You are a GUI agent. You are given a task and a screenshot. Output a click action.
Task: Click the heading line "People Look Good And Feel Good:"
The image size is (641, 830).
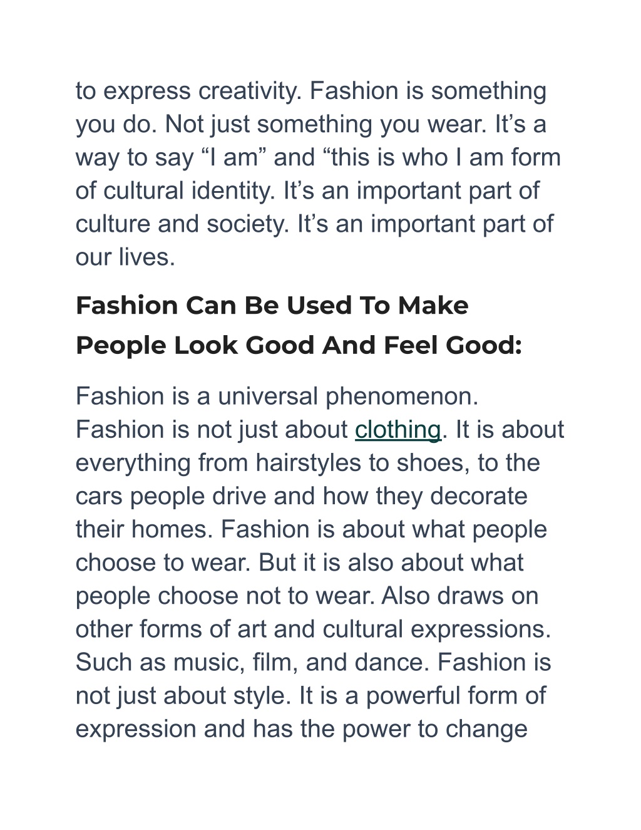(x=299, y=345)
